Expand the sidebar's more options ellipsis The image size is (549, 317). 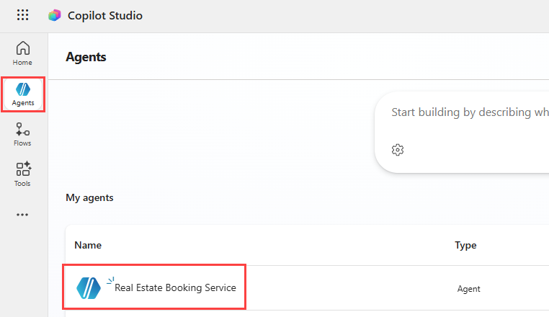(x=23, y=215)
